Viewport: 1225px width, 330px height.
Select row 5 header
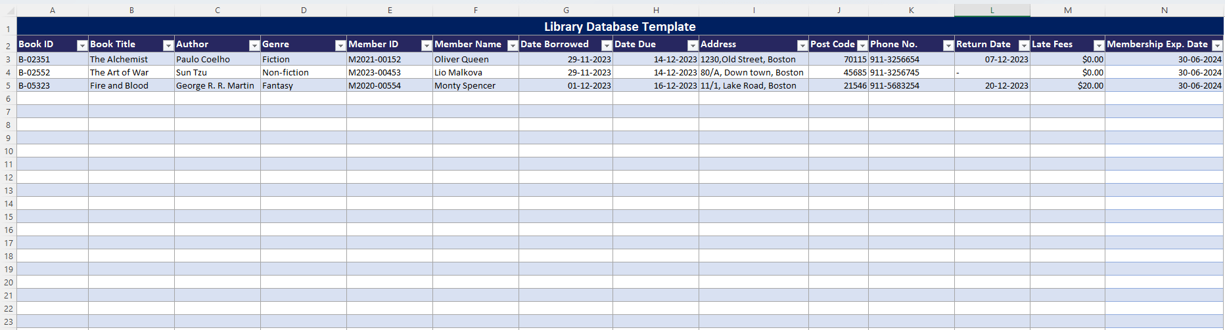point(9,85)
